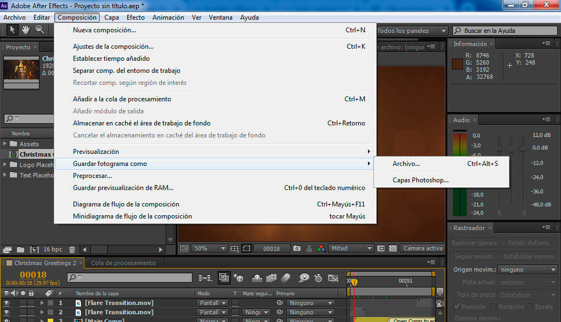Open grid and guide options icon
This screenshot has height=322, width=561.
click(234, 249)
